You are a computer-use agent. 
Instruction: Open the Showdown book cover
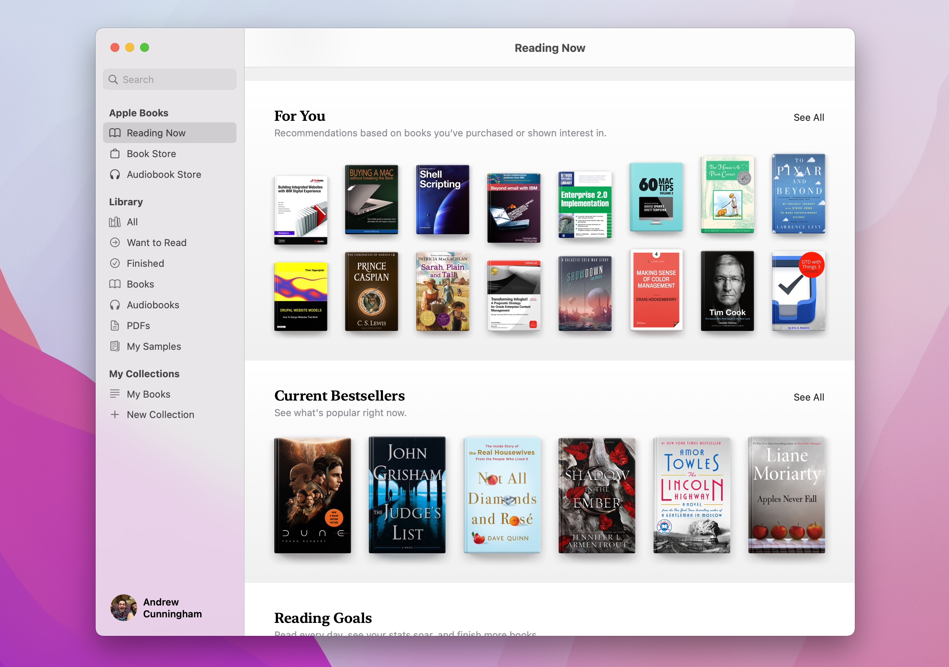pyautogui.click(x=585, y=293)
